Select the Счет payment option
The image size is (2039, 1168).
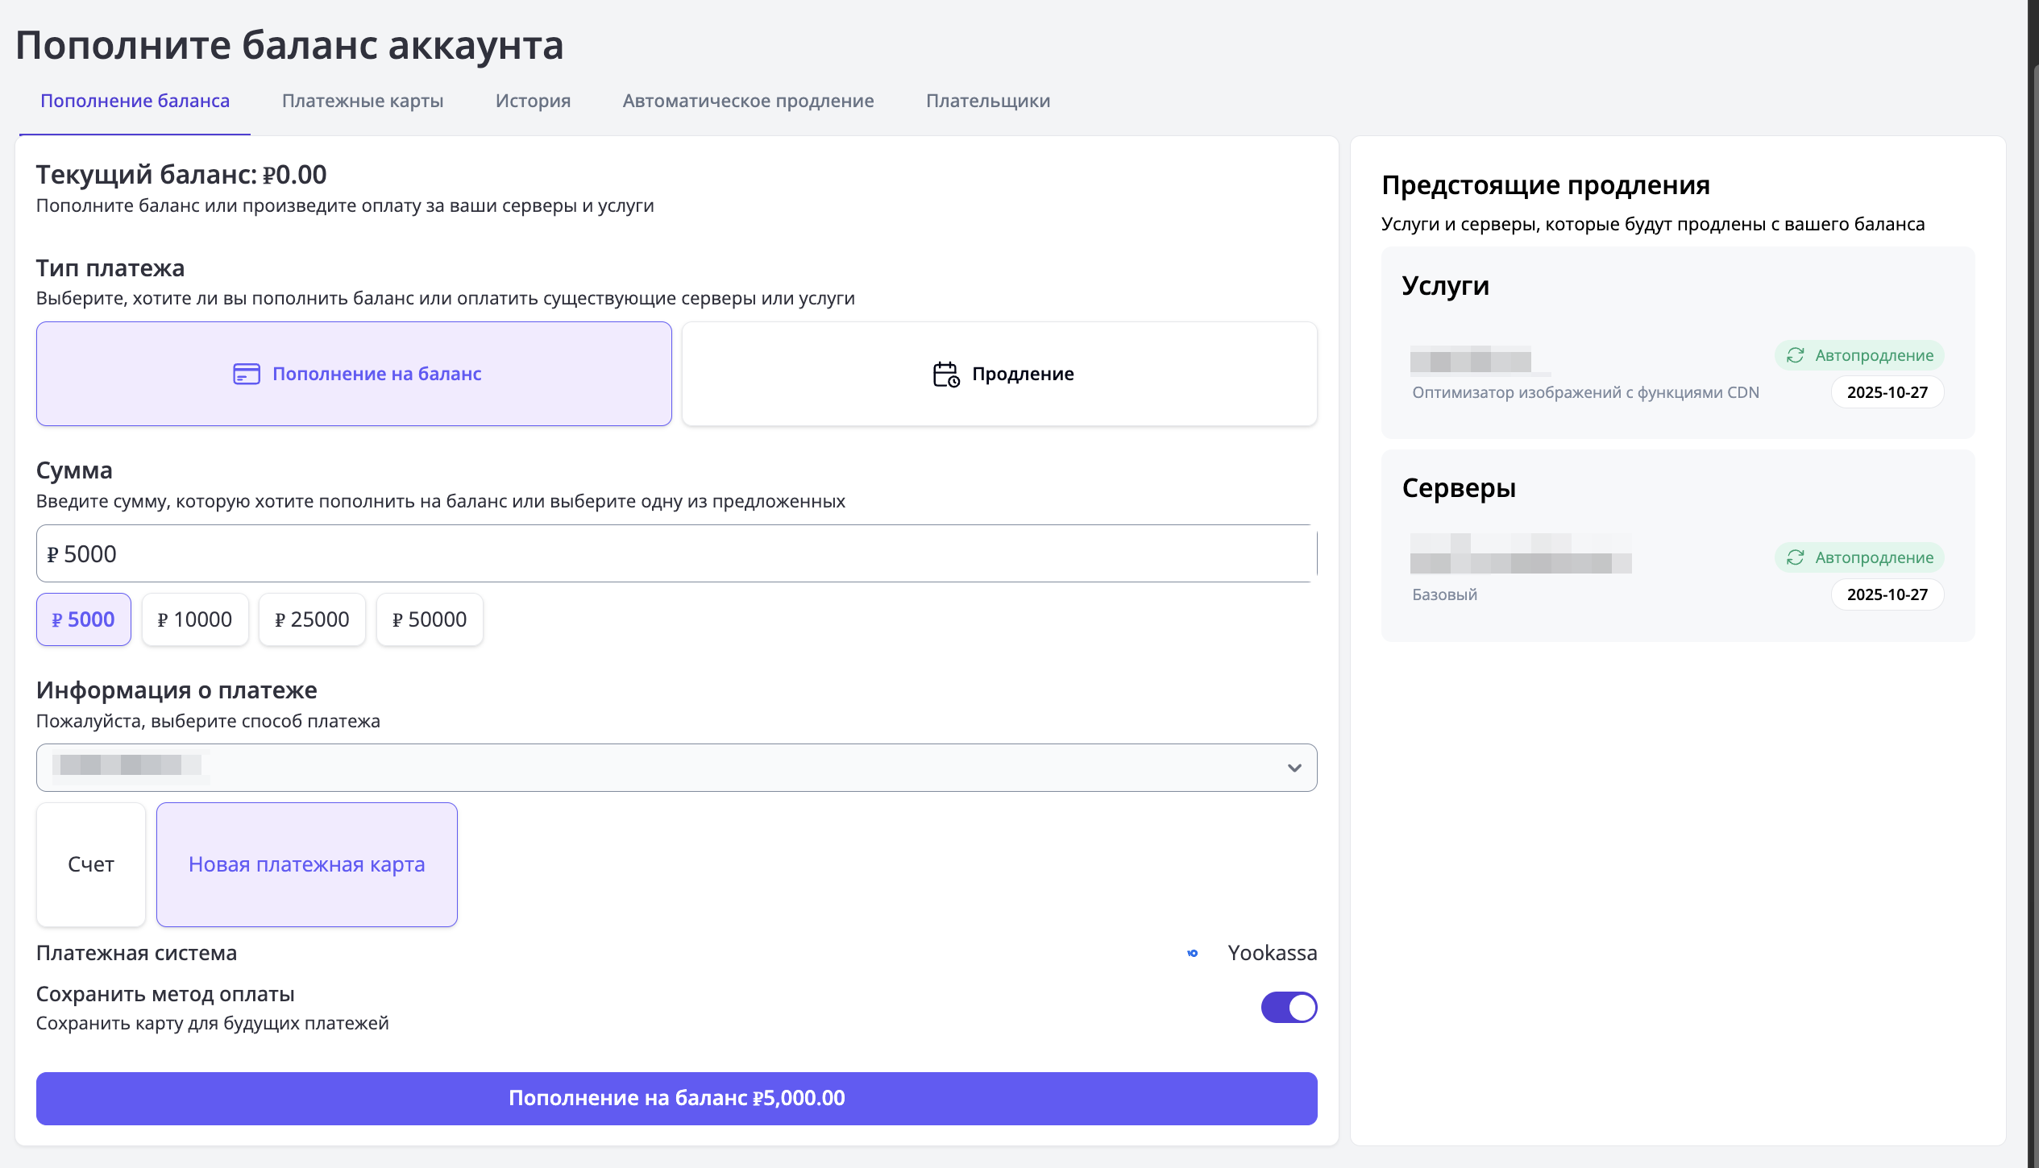click(x=90, y=864)
